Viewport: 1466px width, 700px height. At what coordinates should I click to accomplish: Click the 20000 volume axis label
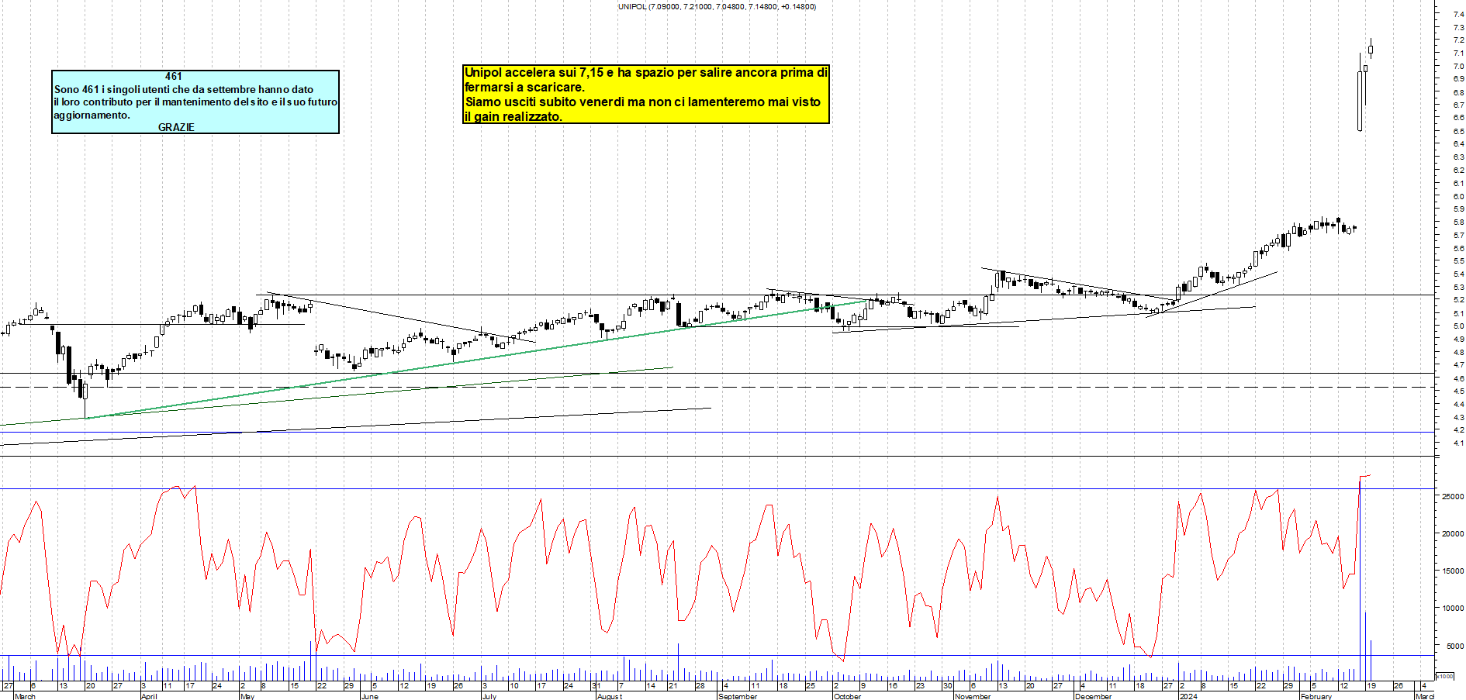coord(1453,533)
